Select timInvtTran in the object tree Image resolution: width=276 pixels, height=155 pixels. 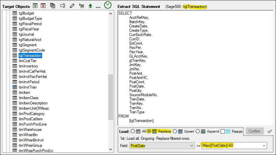coord(28,87)
